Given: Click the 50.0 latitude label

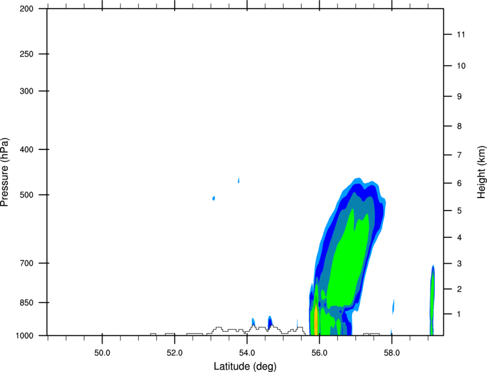Looking at the screenshot, I should click(x=102, y=353).
